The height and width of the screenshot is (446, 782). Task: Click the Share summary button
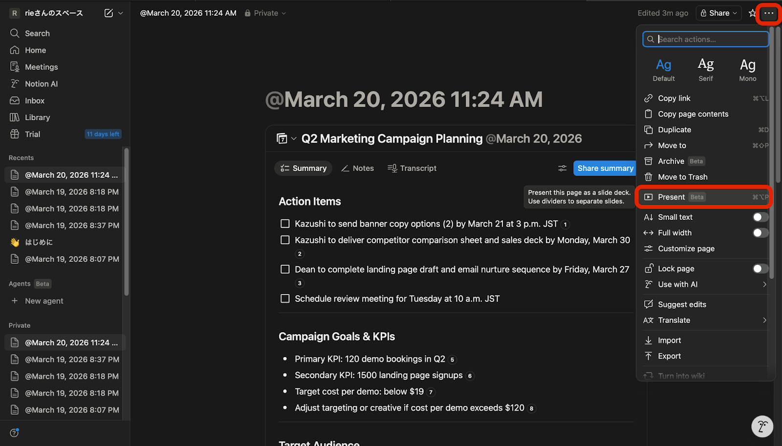click(x=605, y=168)
